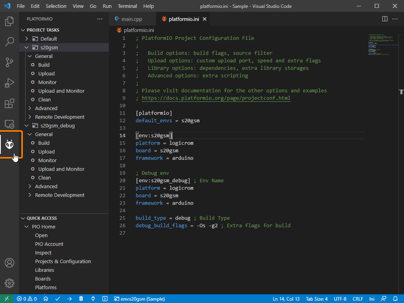
Task: Open the Accounts menu icon
Action: (x=9, y=263)
